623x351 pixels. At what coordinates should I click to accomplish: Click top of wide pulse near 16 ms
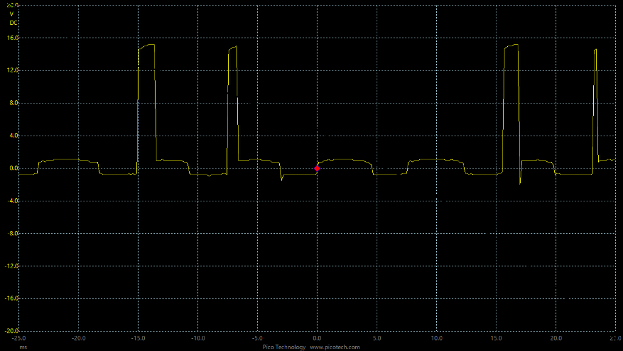tap(511, 46)
